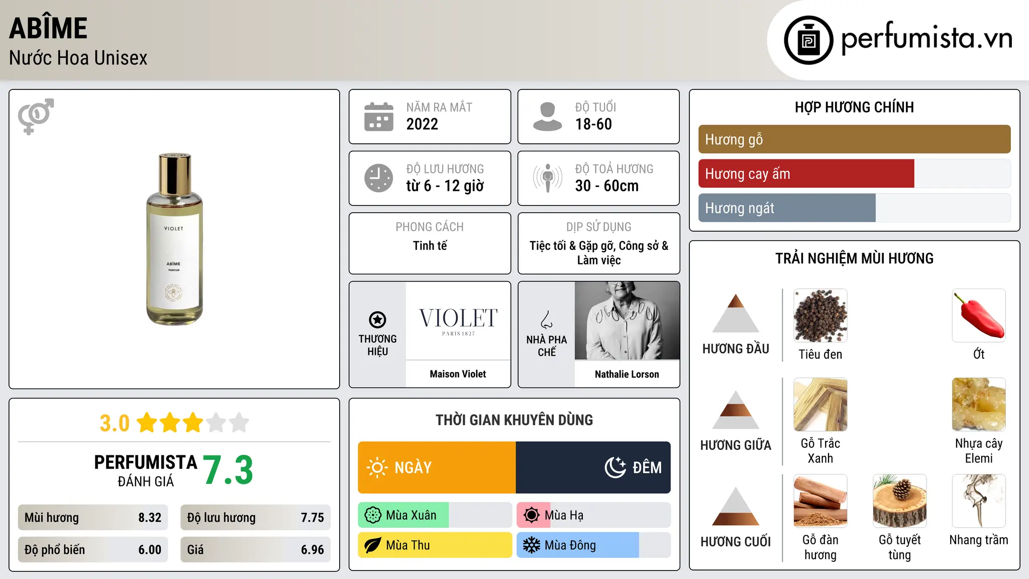Click the Hợp hương chính heading
The image size is (1029, 579).
click(x=854, y=108)
